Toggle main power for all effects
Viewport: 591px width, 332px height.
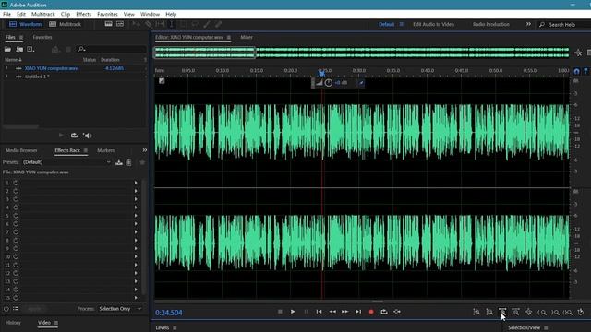click(6, 309)
